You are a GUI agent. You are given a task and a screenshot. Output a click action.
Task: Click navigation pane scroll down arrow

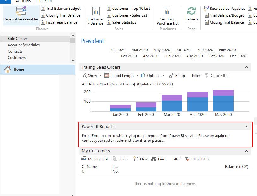pyautogui.click(x=73, y=60)
